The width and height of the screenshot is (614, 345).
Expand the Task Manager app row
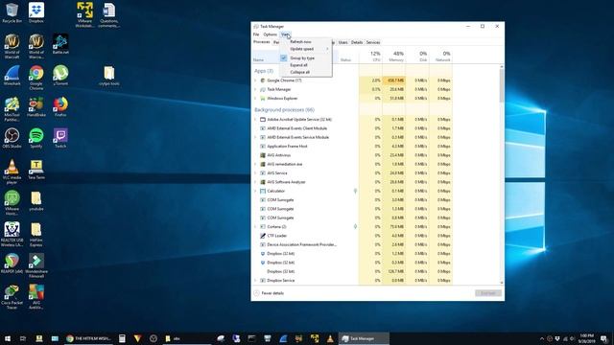point(256,89)
